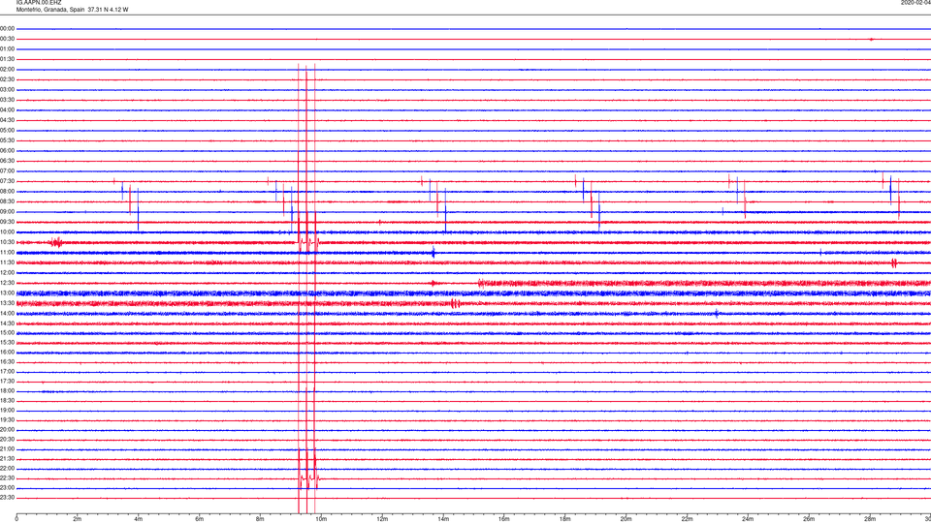Screen dimensions: 931x523
Task: Select the 21:30 trace time label
Action: [8, 459]
